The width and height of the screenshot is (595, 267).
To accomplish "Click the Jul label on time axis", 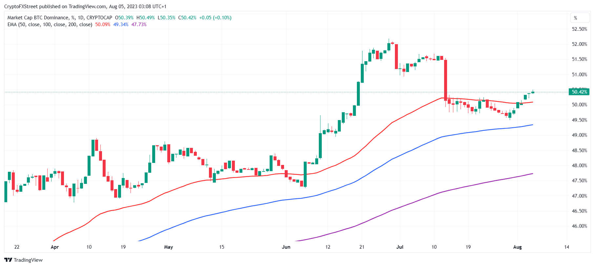I will pyautogui.click(x=400, y=247).
